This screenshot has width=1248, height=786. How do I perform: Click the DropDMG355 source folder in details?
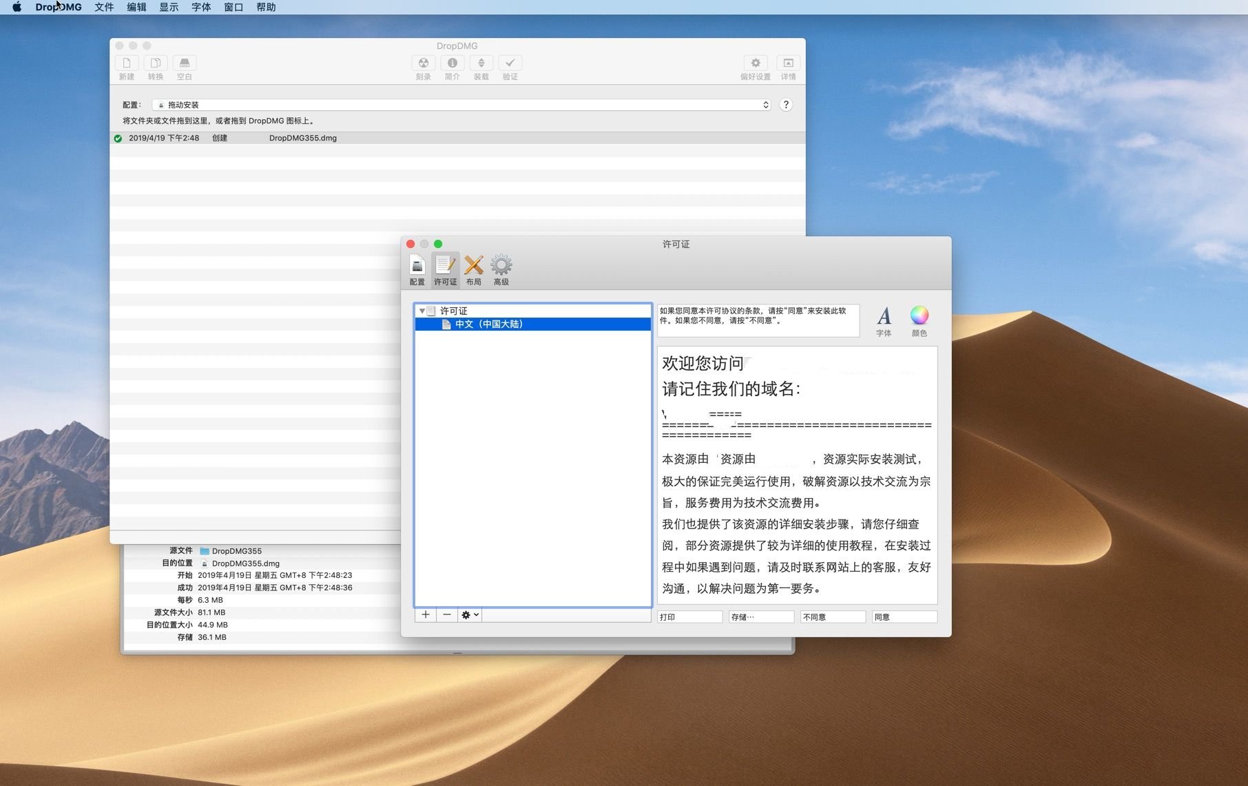(230, 551)
